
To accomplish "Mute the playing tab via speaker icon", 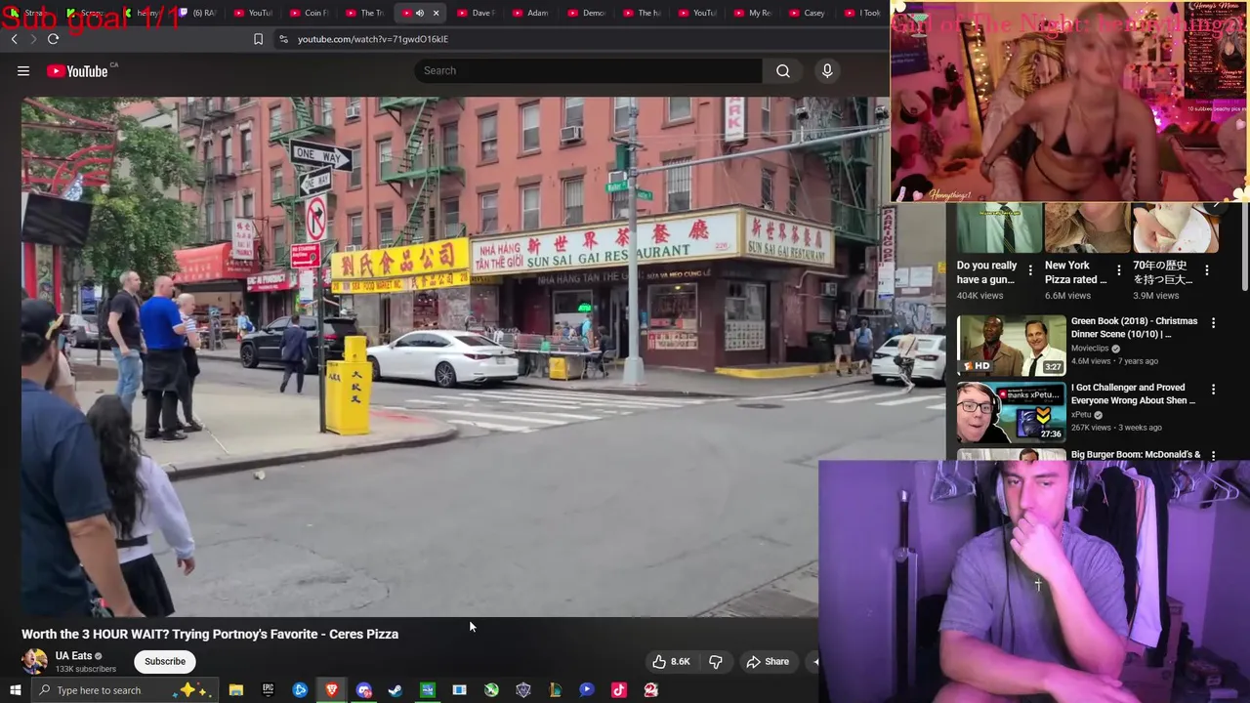I will point(420,13).
